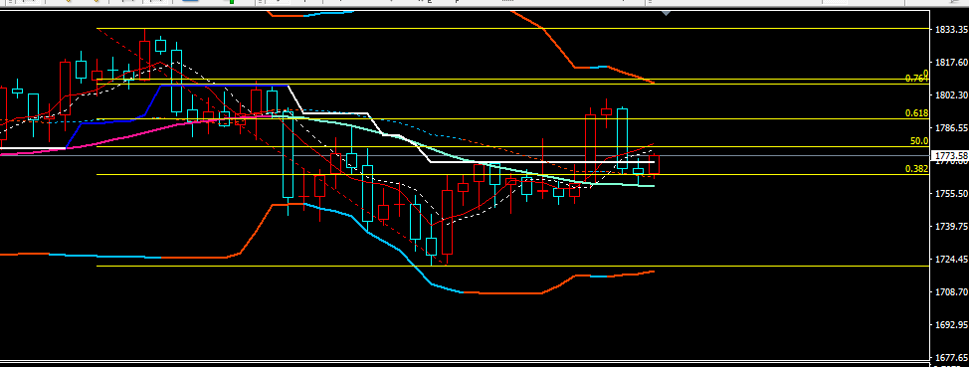Click the 1817.60 price scale value
The width and height of the screenshot is (969, 367).
(x=952, y=63)
